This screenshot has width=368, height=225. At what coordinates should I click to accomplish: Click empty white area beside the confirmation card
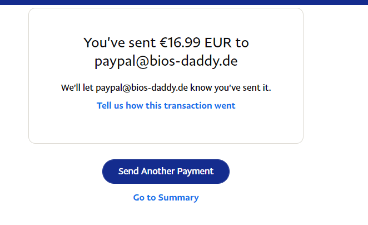[336, 75]
